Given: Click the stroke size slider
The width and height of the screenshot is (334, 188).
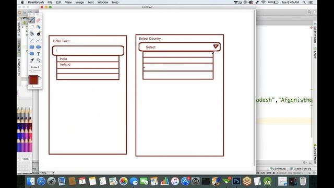Looking at the screenshot, I should (35, 70).
